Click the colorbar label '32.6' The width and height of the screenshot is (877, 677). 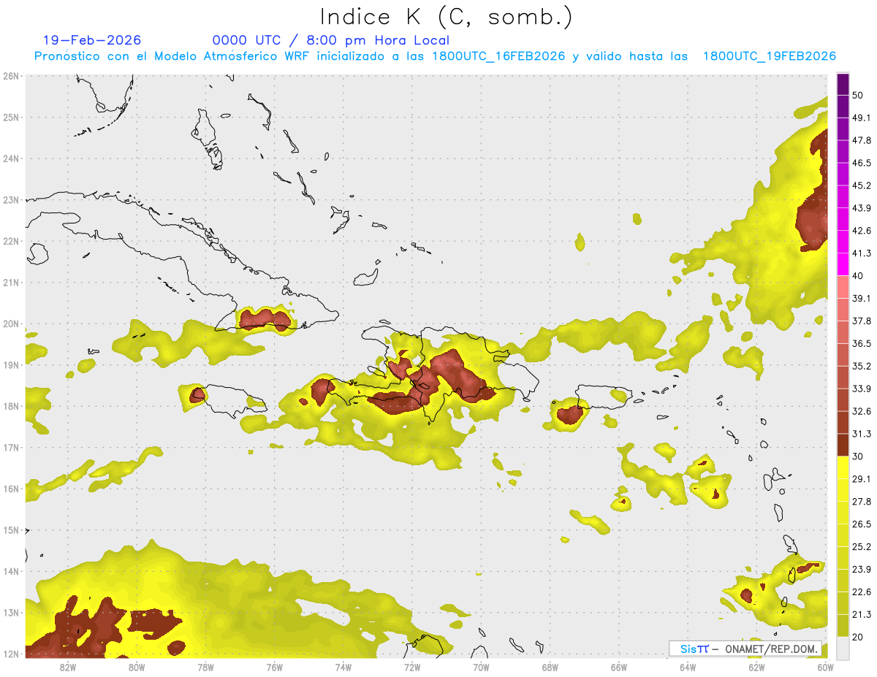coord(861,411)
